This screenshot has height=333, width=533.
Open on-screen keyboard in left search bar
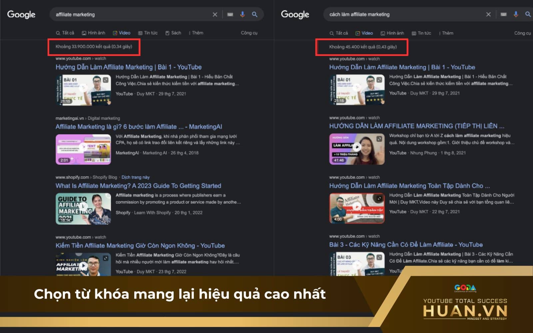pyautogui.click(x=230, y=14)
